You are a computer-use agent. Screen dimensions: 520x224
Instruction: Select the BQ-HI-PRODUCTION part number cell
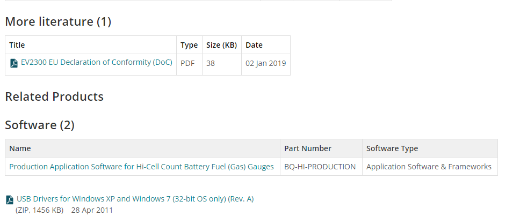click(x=320, y=167)
